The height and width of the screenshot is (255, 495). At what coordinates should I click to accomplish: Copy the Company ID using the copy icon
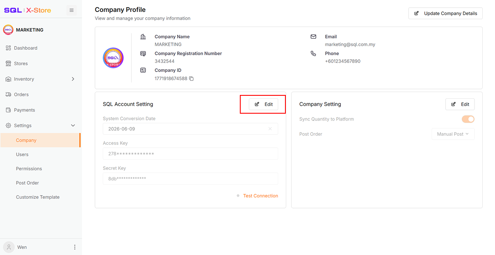pos(191,79)
